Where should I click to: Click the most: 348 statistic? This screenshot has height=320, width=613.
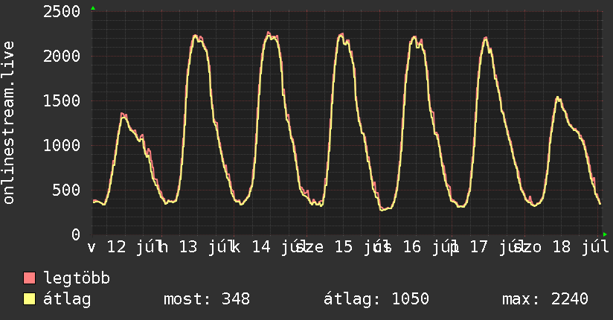point(206,299)
